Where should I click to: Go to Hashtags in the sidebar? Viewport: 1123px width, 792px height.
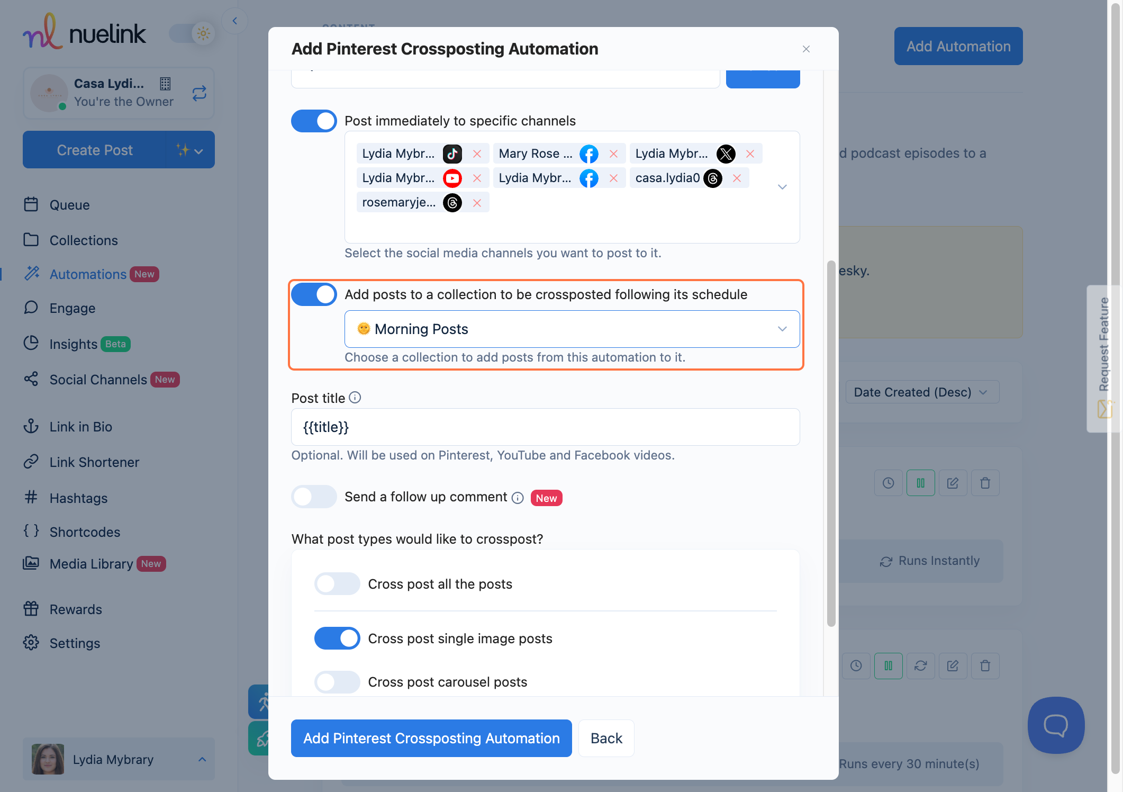coord(78,498)
